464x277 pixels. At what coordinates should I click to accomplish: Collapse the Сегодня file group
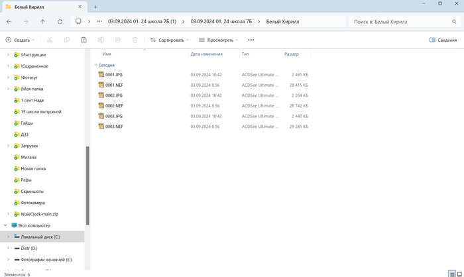point(95,66)
